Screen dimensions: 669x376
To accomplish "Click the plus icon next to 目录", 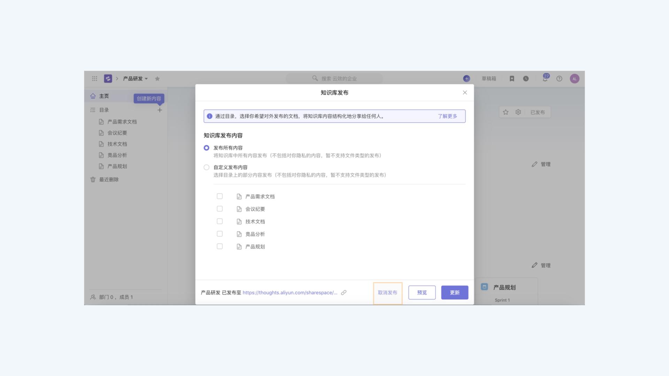I will 160,110.
